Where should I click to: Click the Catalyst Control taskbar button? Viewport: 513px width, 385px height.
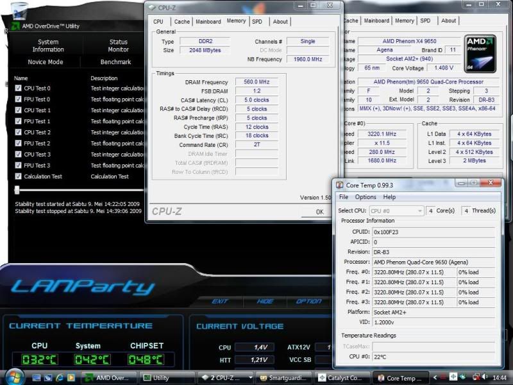coord(342,378)
